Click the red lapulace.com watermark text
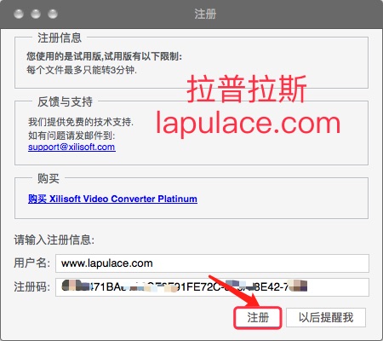The image size is (383, 341). click(249, 123)
